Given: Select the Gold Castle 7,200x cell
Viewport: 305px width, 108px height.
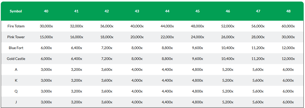Looking at the screenshot, I should [x=107, y=59].
